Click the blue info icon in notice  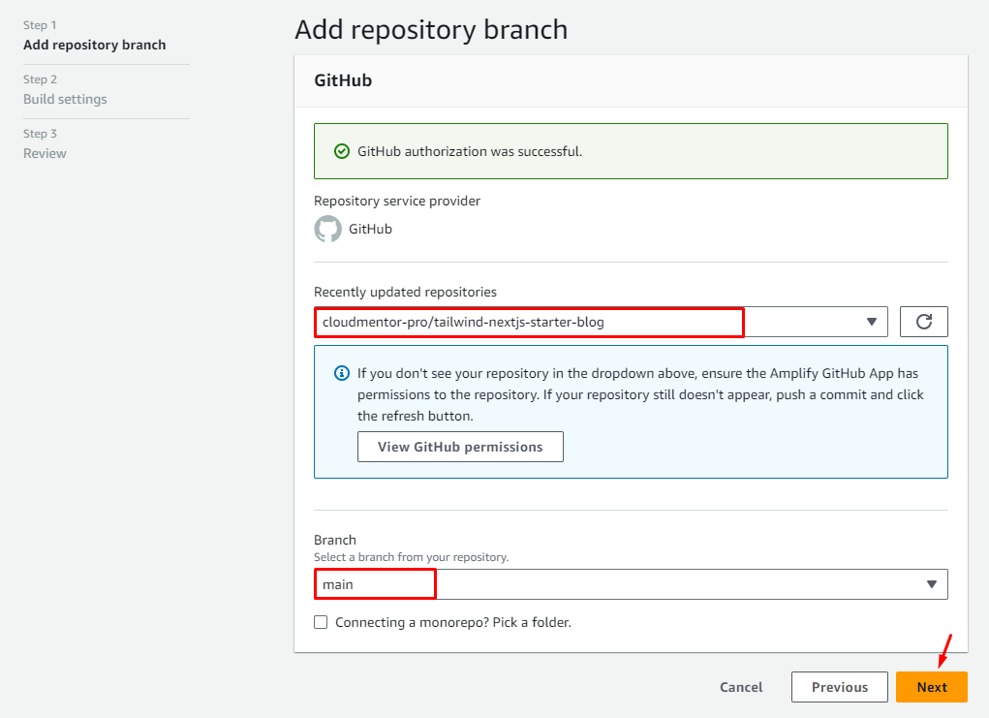click(341, 373)
